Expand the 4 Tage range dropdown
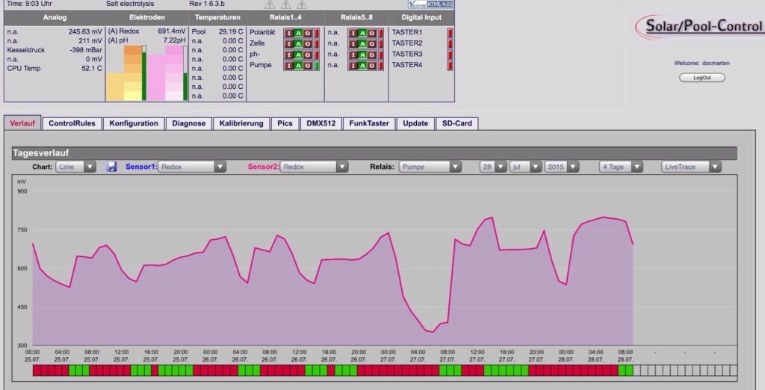 [621, 167]
